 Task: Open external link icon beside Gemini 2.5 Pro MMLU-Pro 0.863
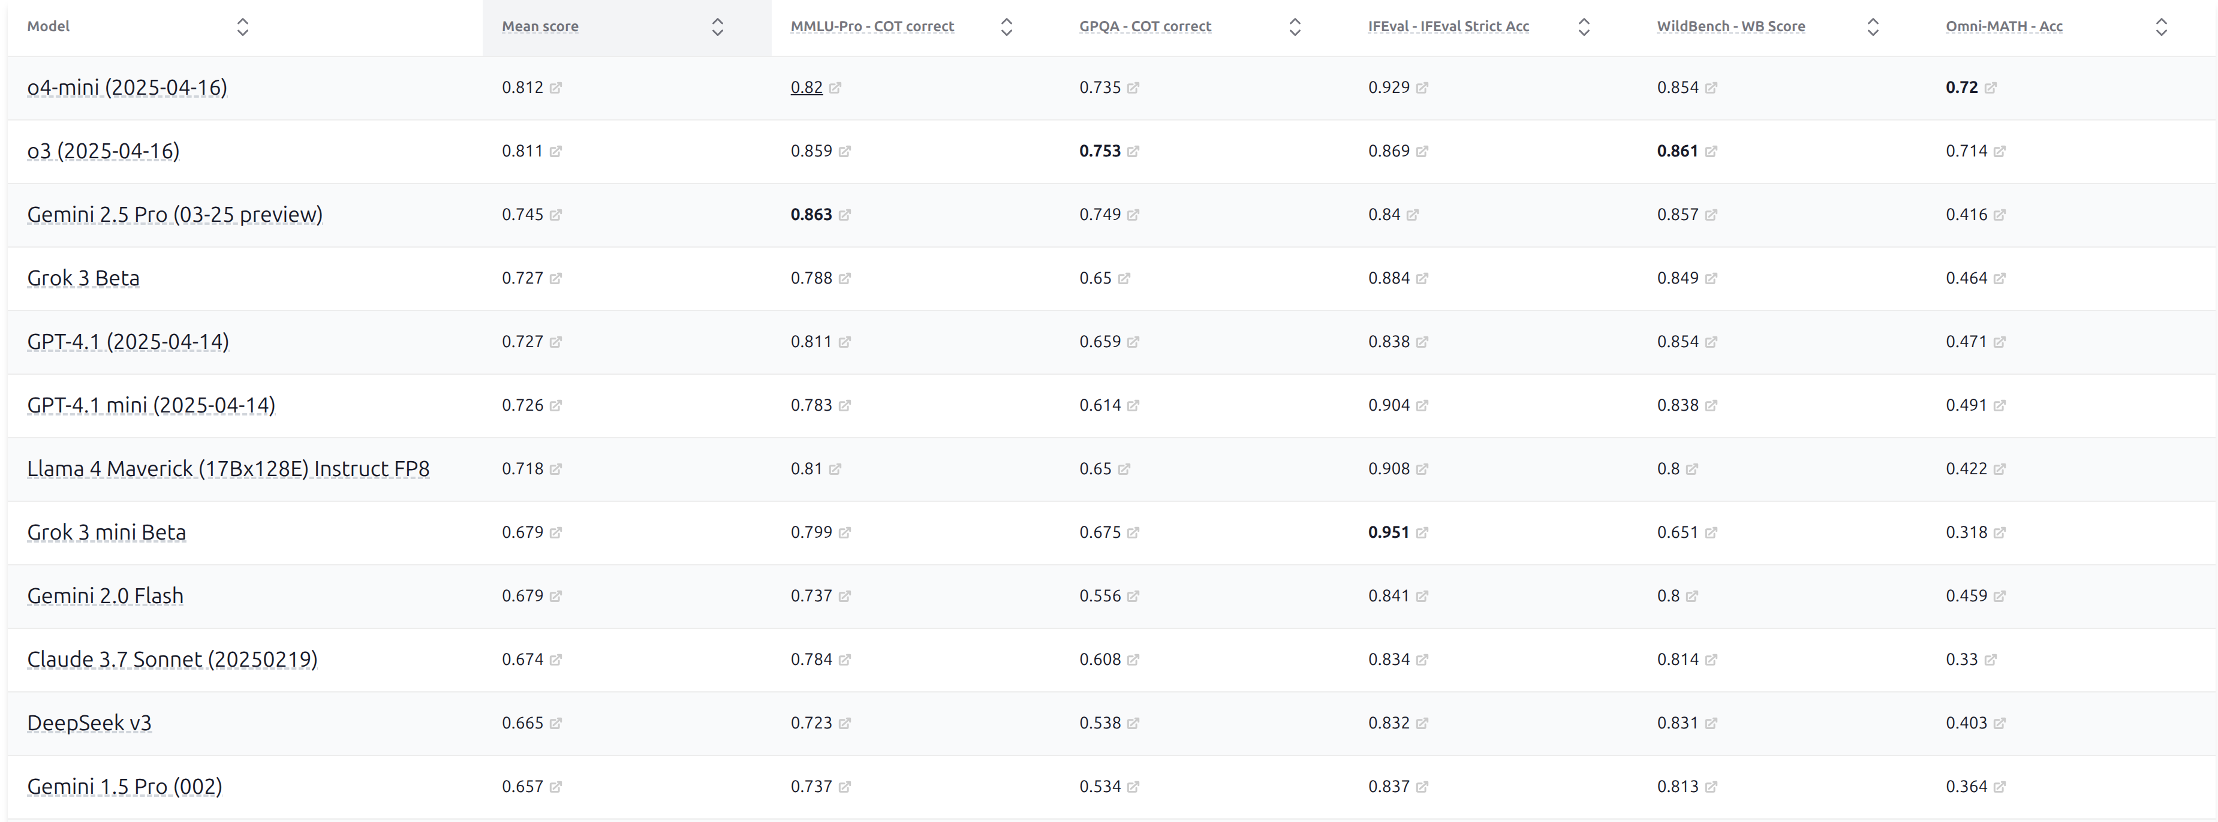point(845,215)
